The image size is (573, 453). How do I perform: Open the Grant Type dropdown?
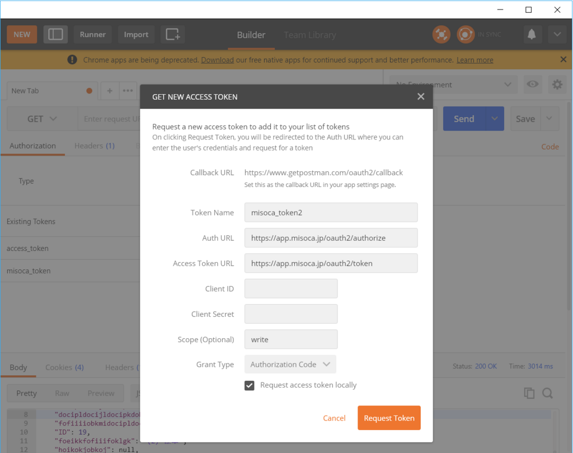coord(290,365)
